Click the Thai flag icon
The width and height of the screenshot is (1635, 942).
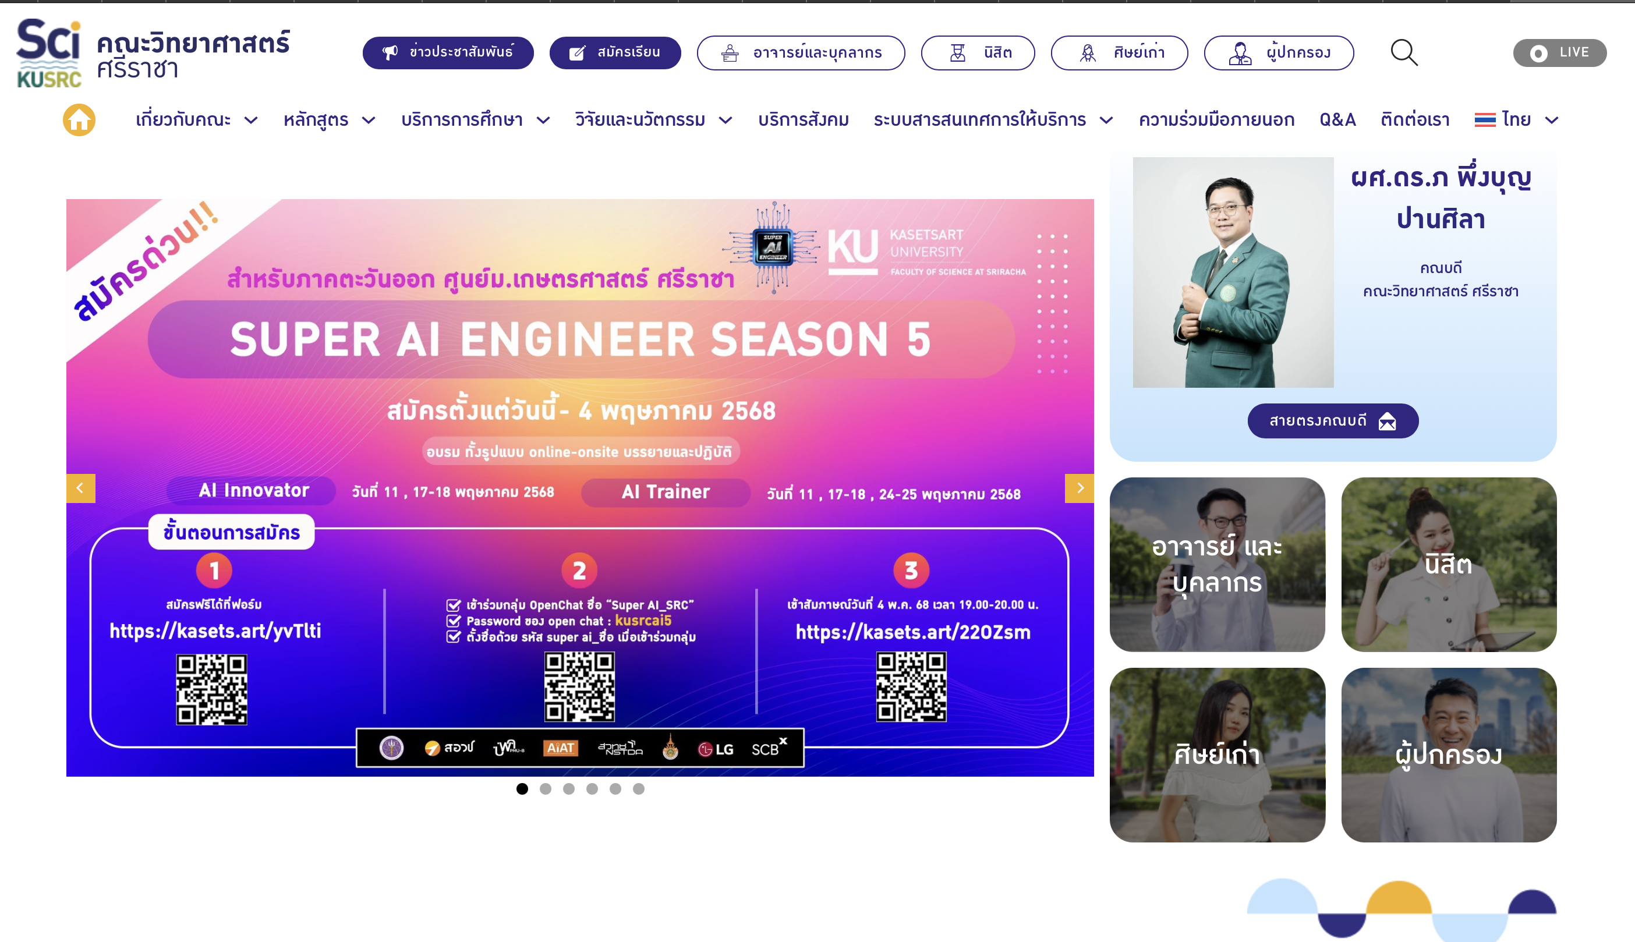pos(1485,120)
